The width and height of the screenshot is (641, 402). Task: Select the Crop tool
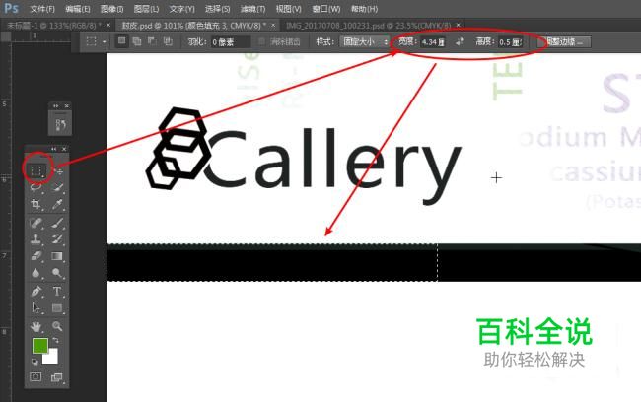[36, 204]
